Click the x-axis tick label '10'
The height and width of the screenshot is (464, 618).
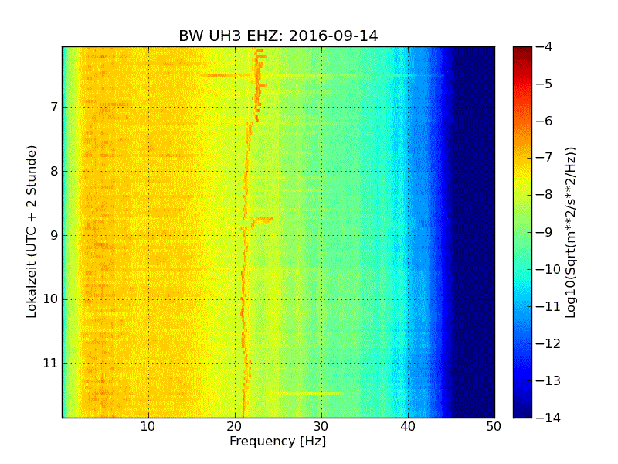point(148,427)
